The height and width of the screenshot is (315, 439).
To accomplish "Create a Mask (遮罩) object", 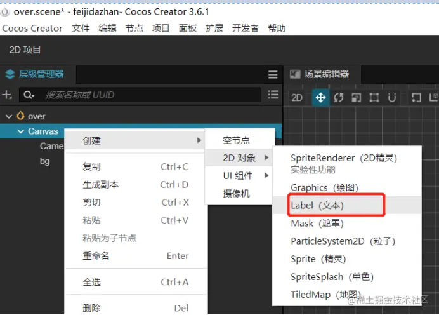I will [347, 223].
